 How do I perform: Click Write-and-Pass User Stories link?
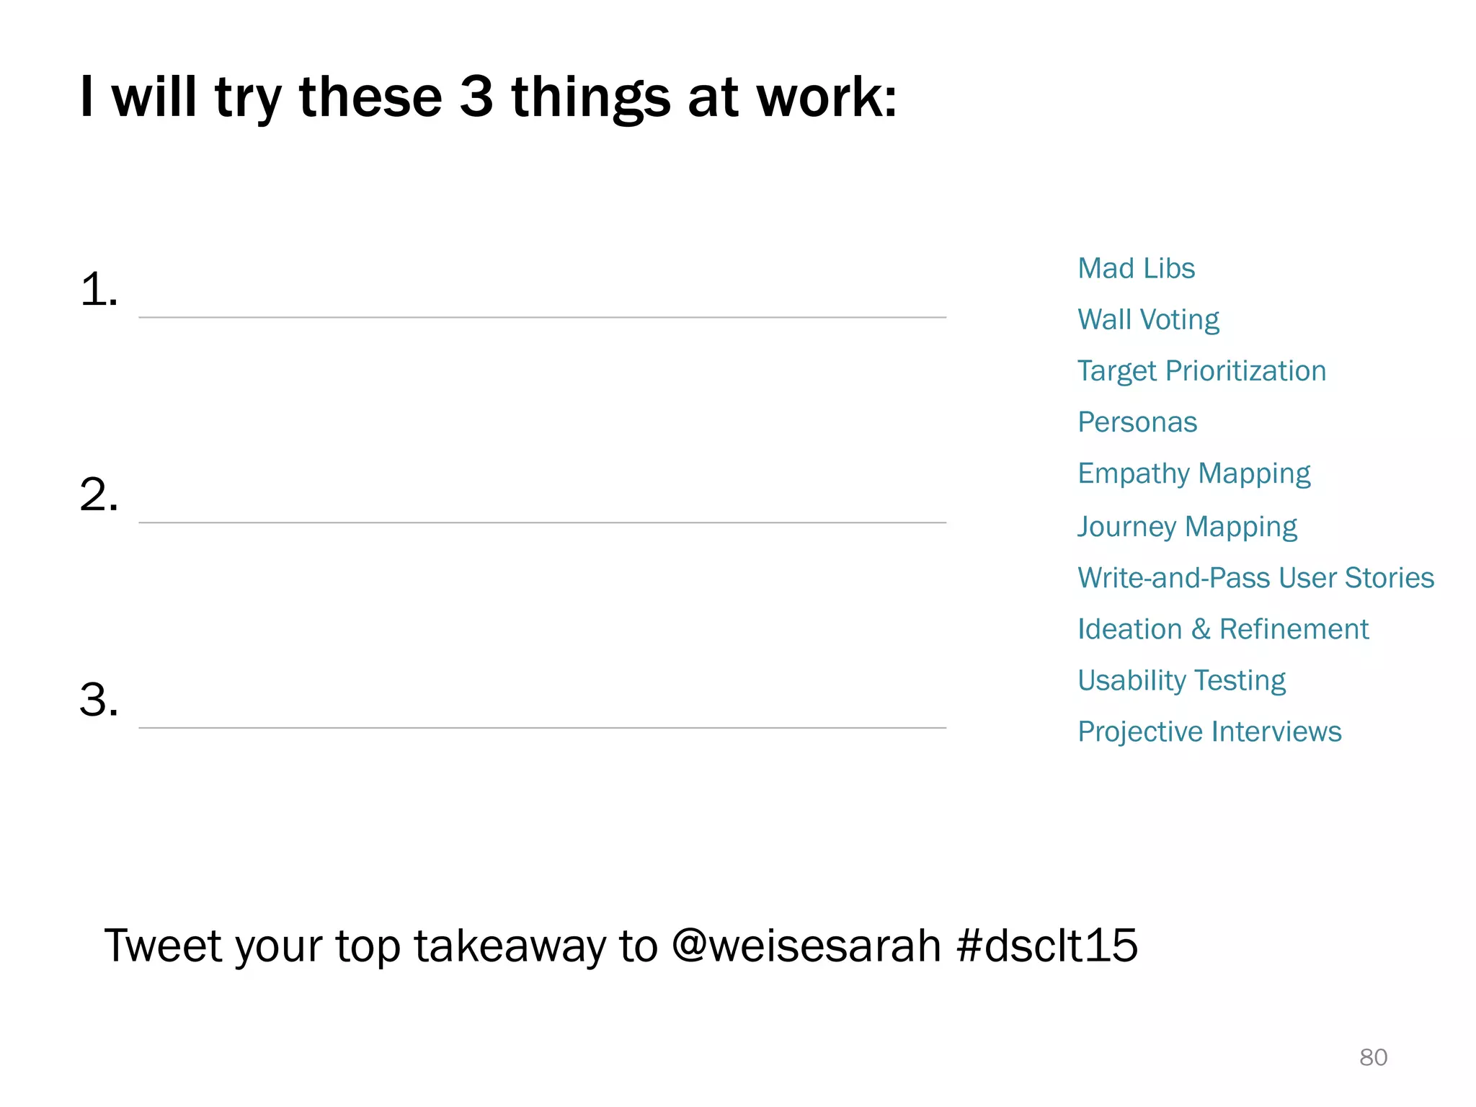[x=1255, y=578]
